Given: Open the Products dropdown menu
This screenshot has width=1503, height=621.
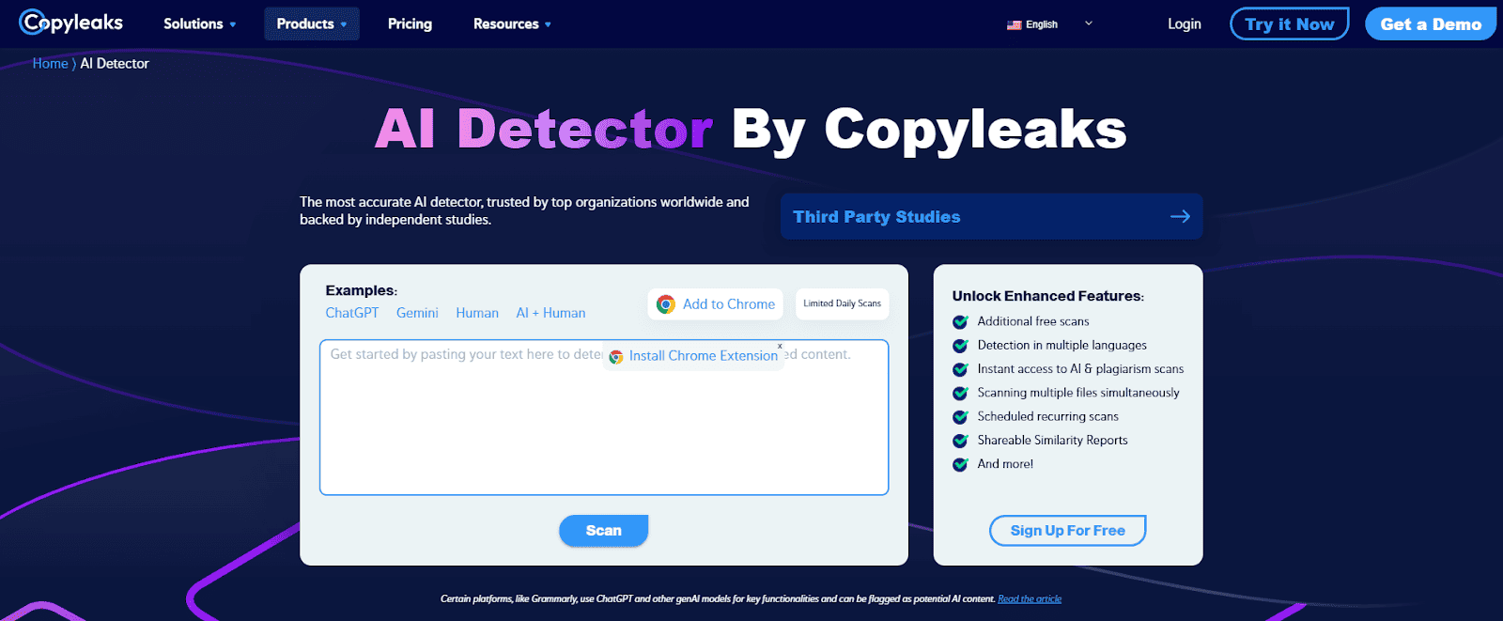Looking at the screenshot, I should pyautogui.click(x=311, y=23).
